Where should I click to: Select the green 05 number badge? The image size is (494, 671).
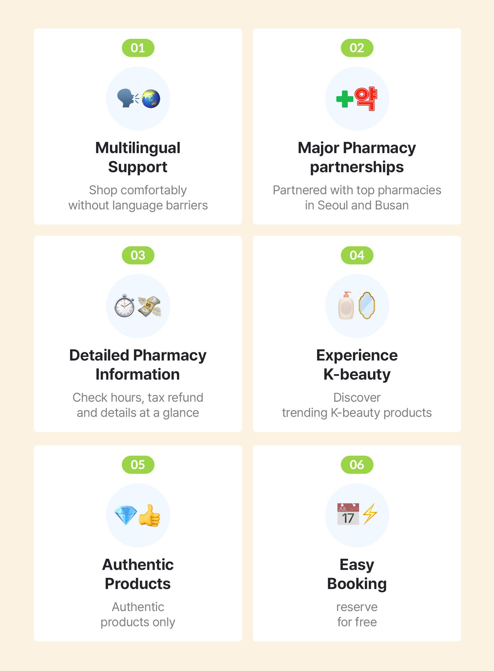[x=138, y=465]
